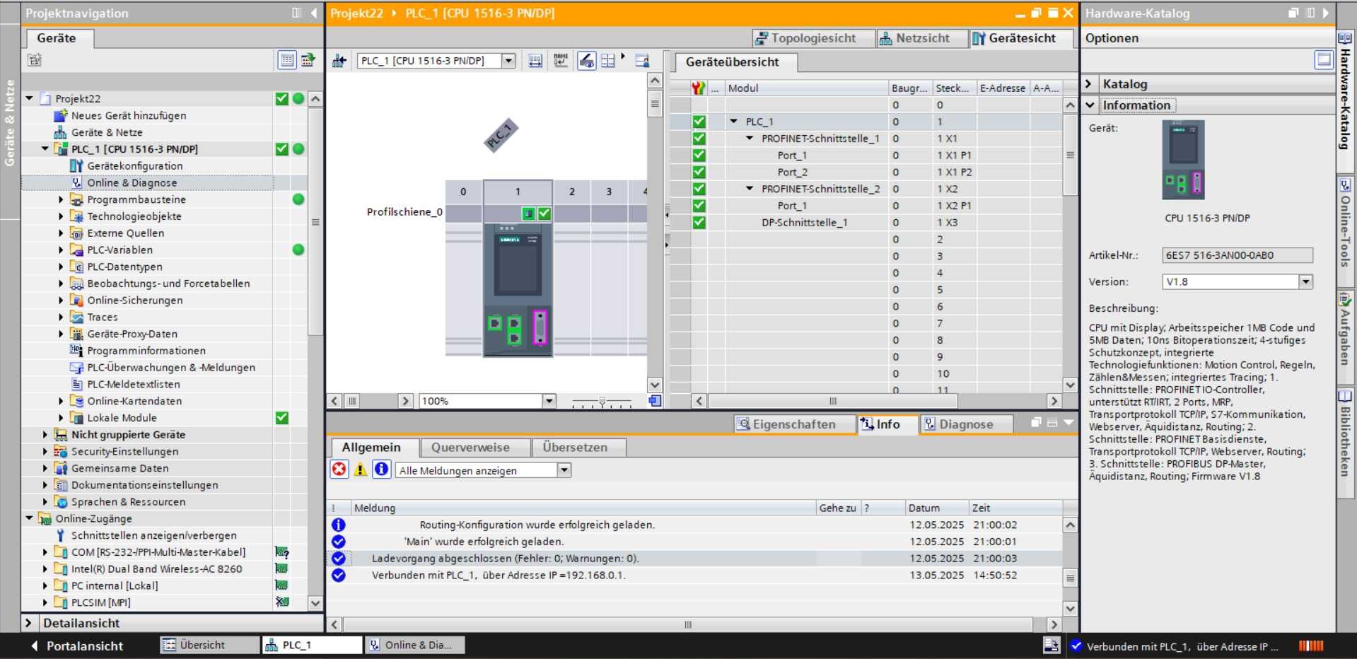Screen dimensions: 1357x659
Task: Toggle the highlighted table view icon in project tree toolbar
Action: pos(286,60)
